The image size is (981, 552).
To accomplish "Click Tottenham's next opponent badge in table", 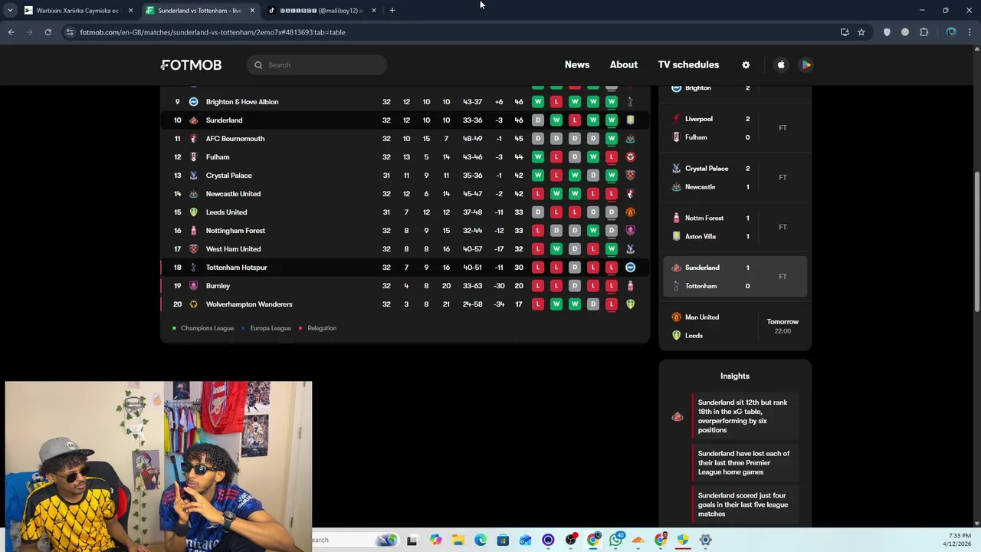I will (x=630, y=268).
